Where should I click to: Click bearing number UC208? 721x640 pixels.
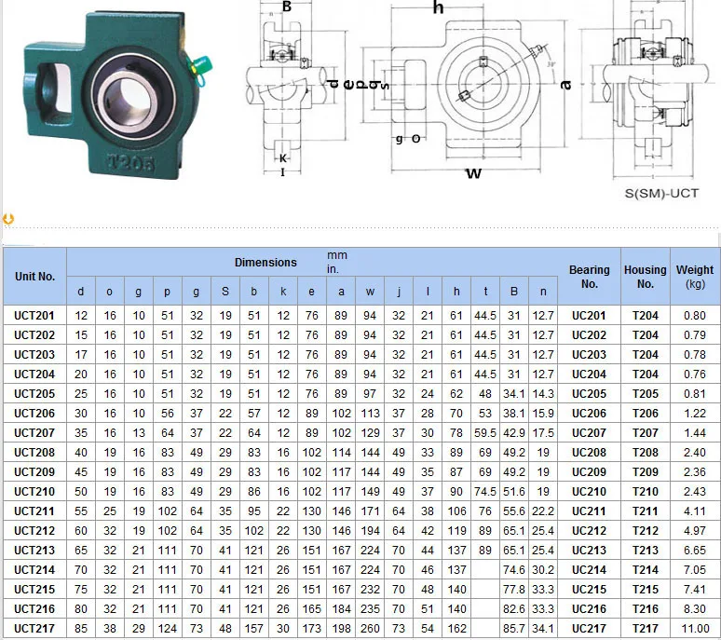pyautogui.click(x=589, y=453)
